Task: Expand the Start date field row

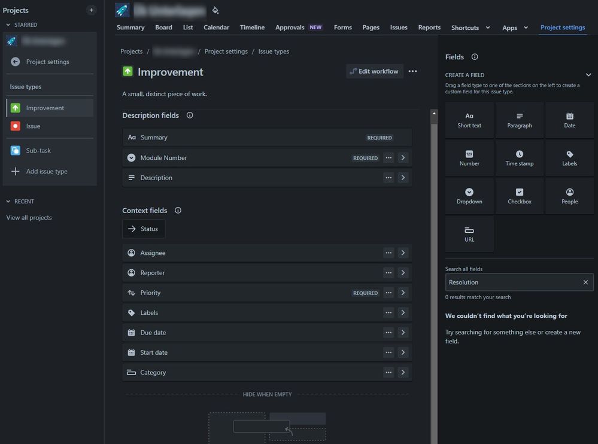Action: pos(403,352)
